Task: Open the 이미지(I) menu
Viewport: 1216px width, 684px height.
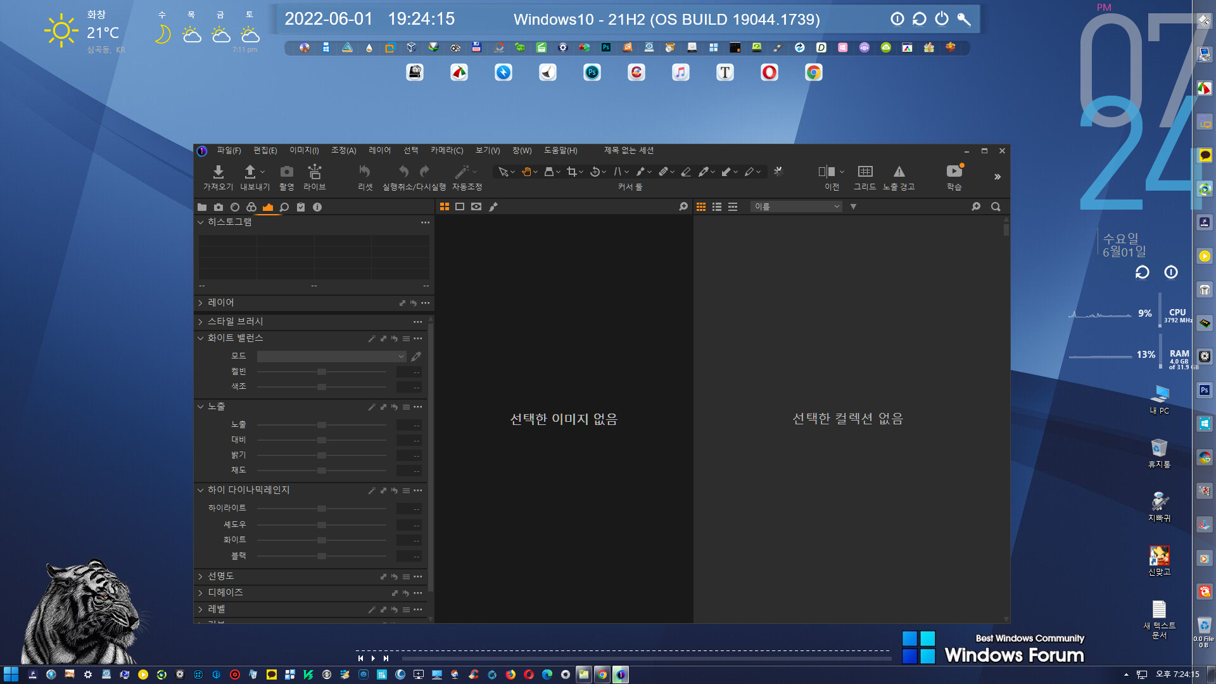Action: [304, 151]
